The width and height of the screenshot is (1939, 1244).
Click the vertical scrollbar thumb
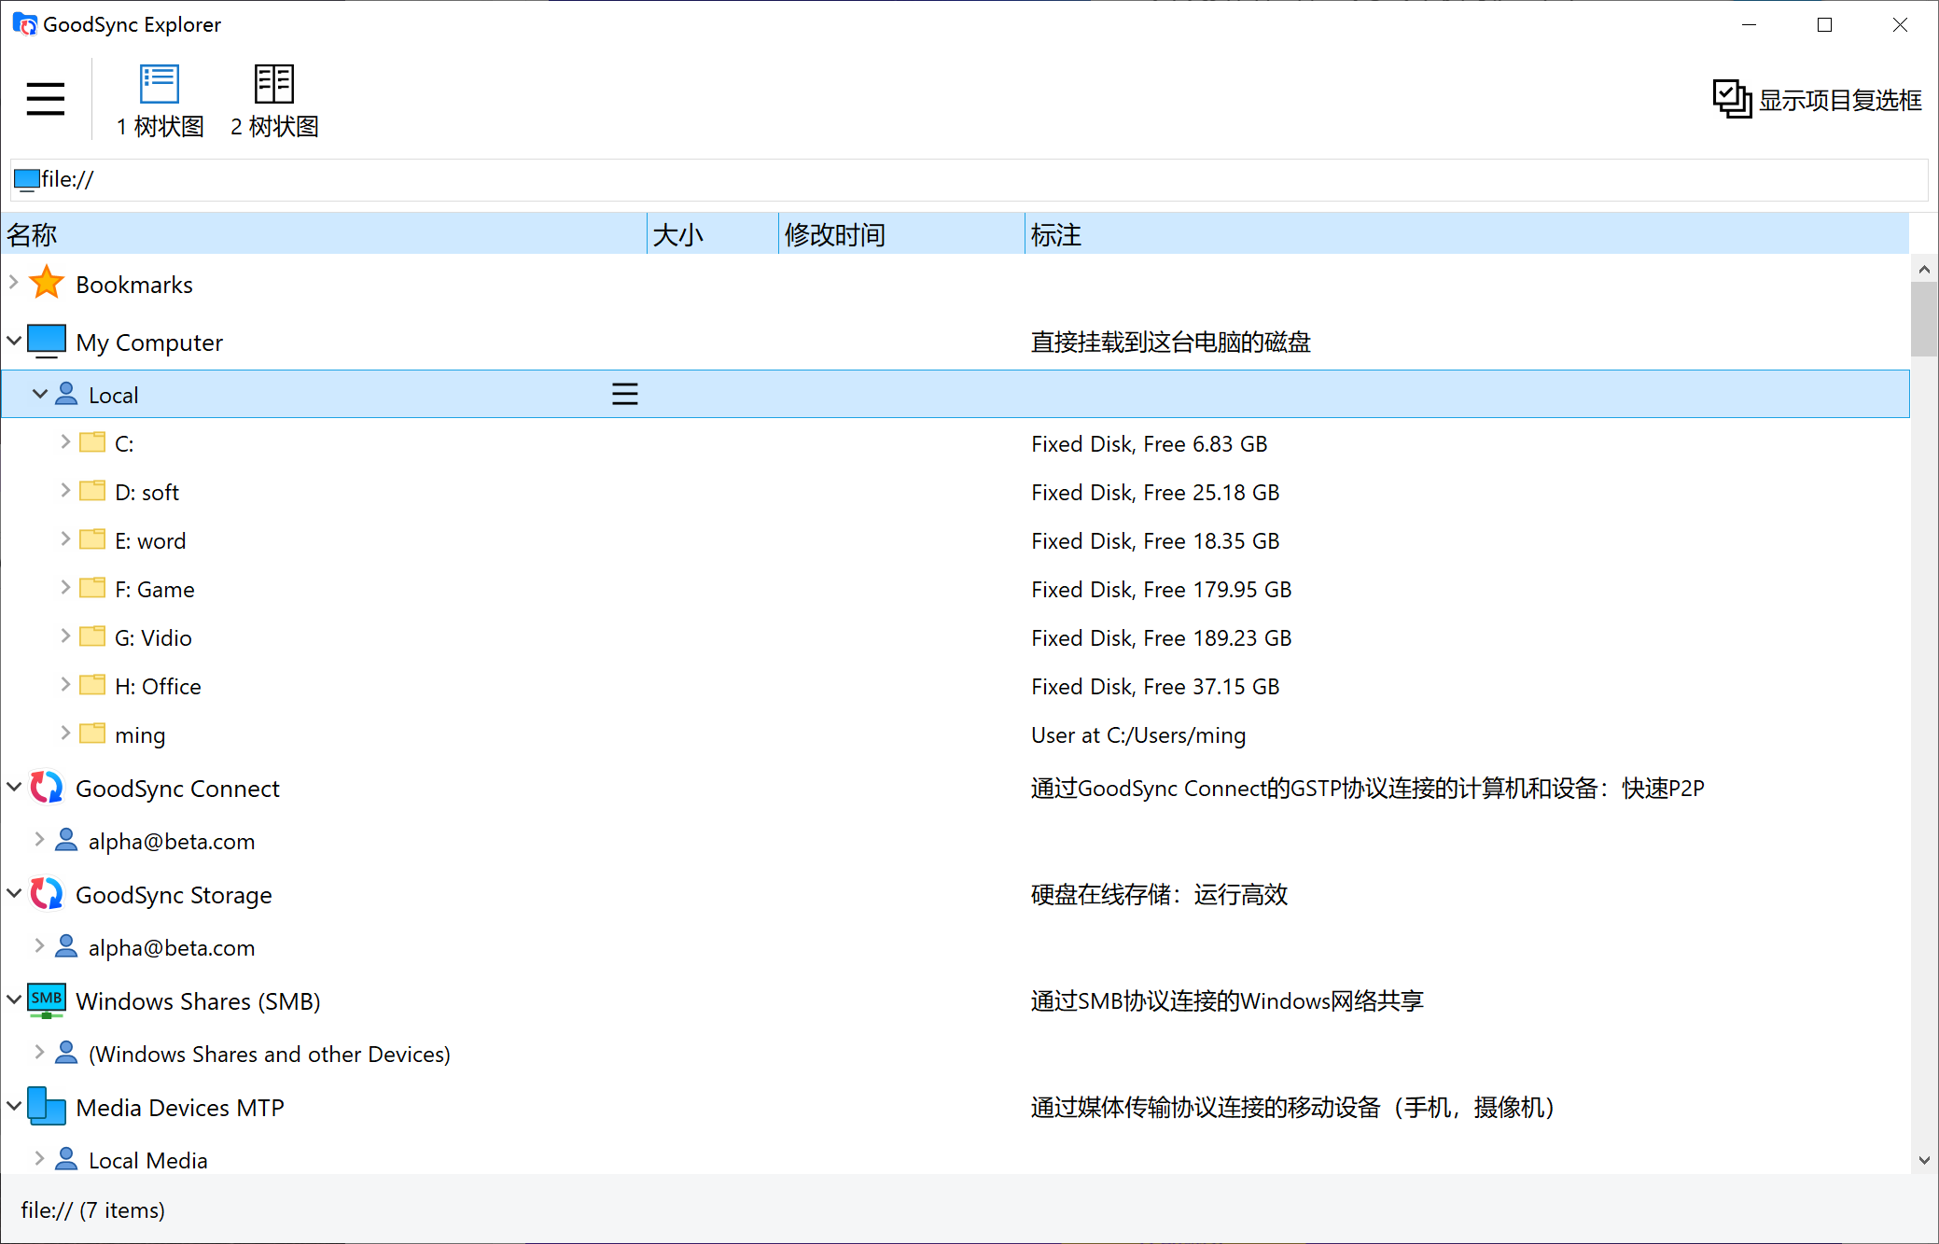point(1924,319)
